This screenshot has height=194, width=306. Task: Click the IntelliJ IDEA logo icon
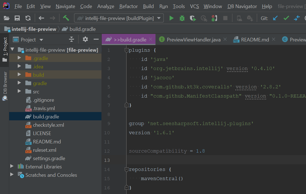point(6,6)
